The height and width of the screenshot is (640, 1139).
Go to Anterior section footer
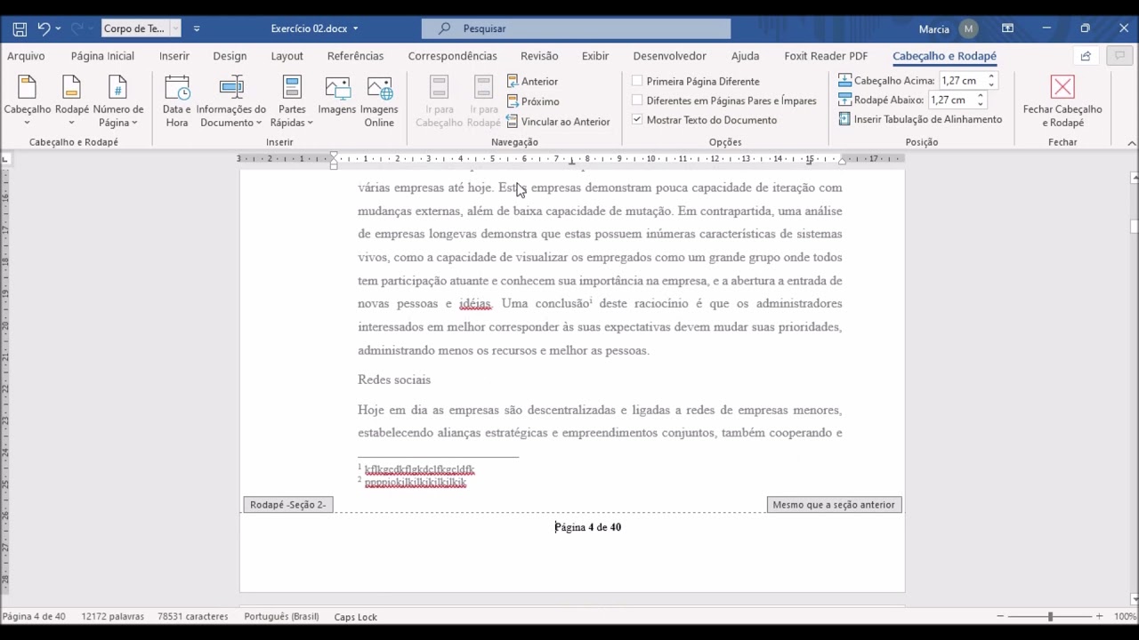tap(532, 81)
